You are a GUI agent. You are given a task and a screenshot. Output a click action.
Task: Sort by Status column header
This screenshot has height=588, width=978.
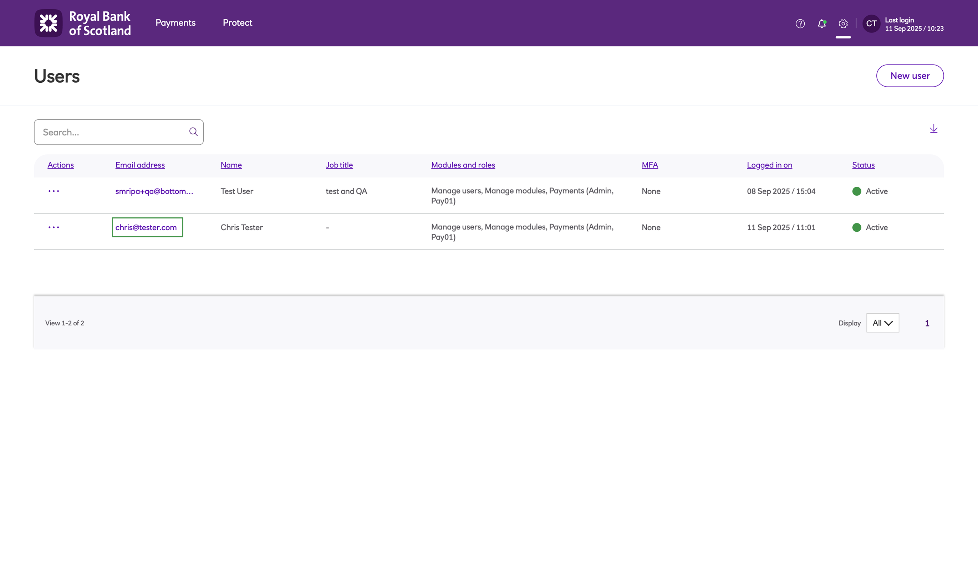click(x=863, y=165)
